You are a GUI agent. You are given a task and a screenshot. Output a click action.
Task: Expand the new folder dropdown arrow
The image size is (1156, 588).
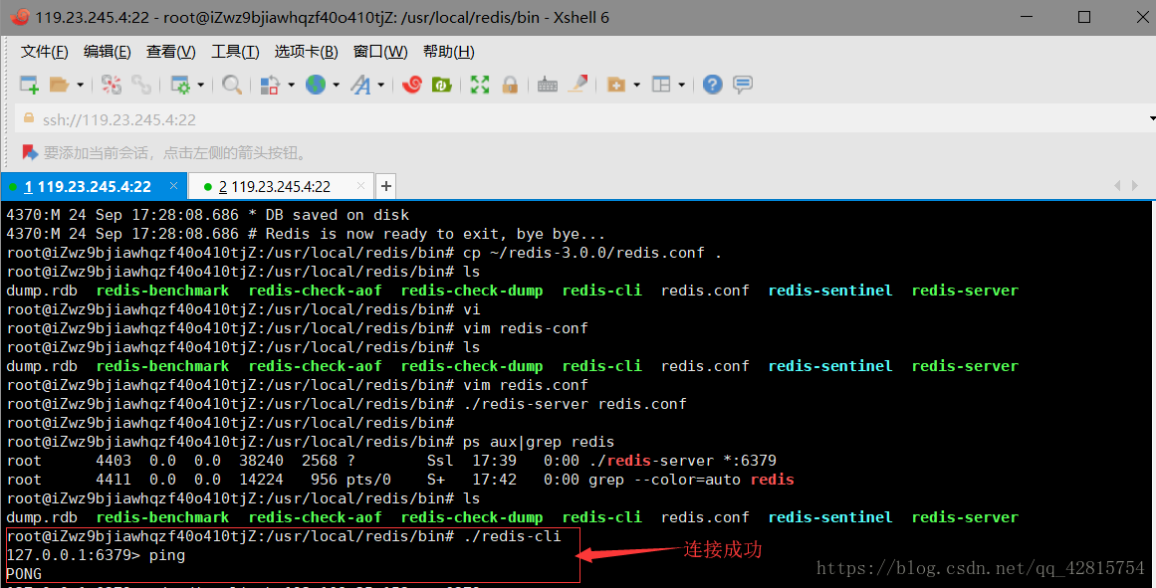636,85
